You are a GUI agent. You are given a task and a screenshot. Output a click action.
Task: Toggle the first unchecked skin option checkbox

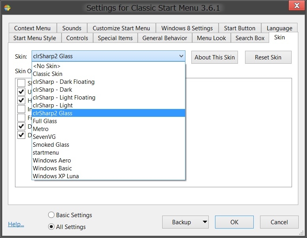[x=21, y=83]
